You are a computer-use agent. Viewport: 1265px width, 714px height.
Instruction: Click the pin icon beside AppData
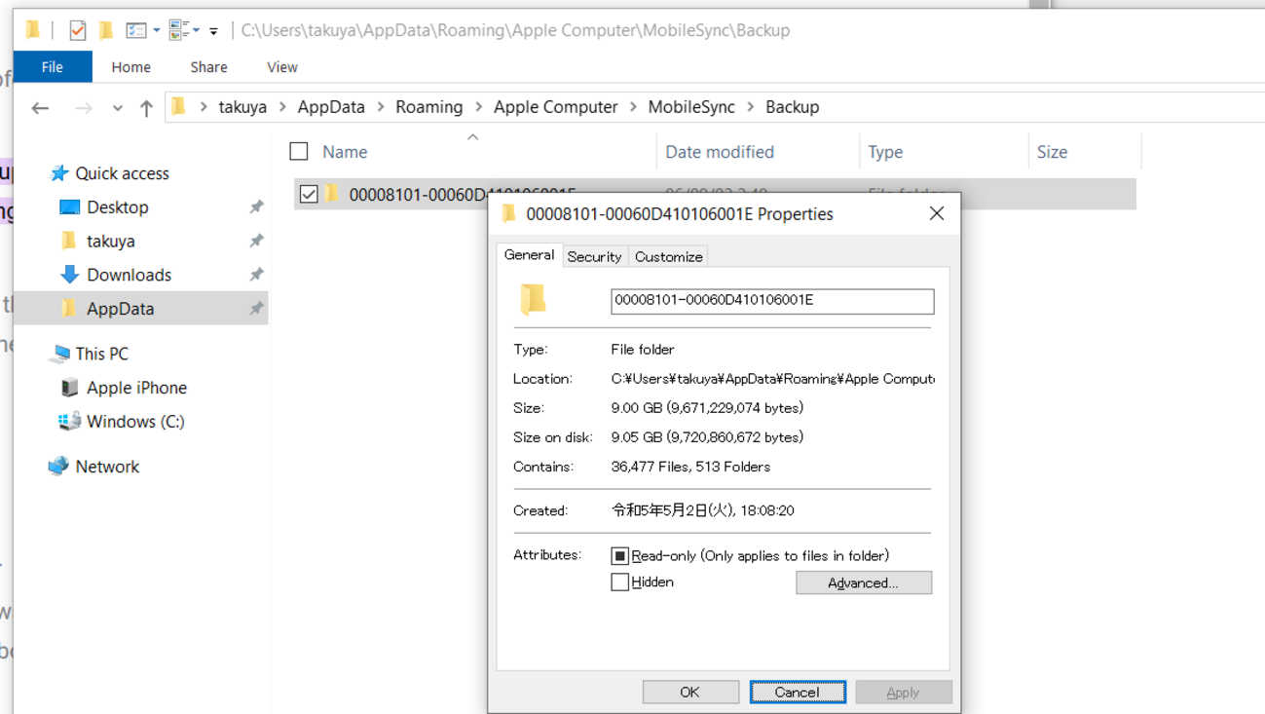click(256, 309)
